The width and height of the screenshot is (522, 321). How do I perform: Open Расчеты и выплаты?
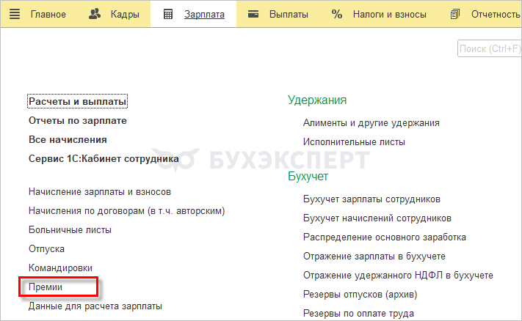pos(77,101)
